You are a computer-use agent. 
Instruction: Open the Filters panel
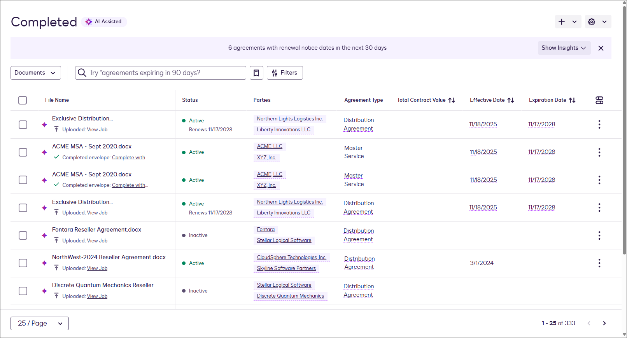click(x=285, y=73)
